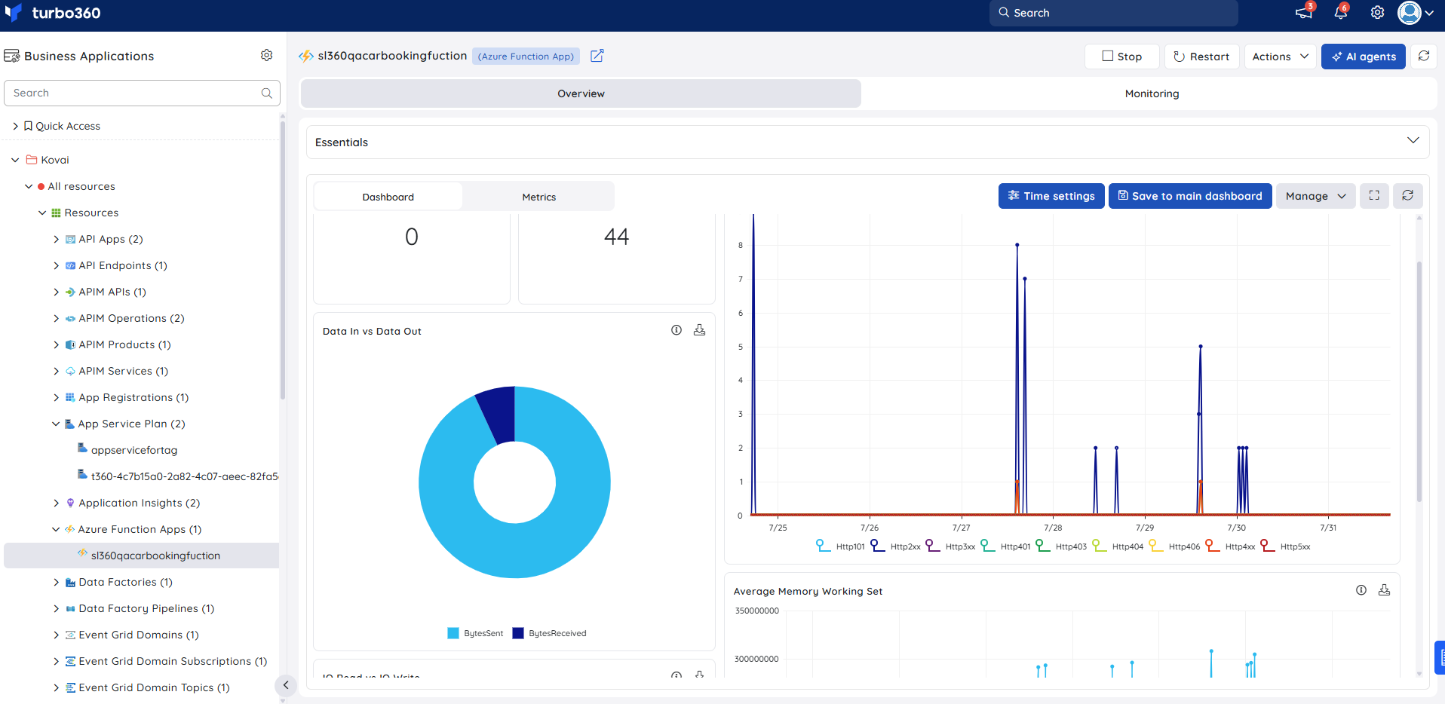This screenshot has height=704, width=1445.
Task: Expand Application Insights (2)
Action: click(x=56, y=503)
